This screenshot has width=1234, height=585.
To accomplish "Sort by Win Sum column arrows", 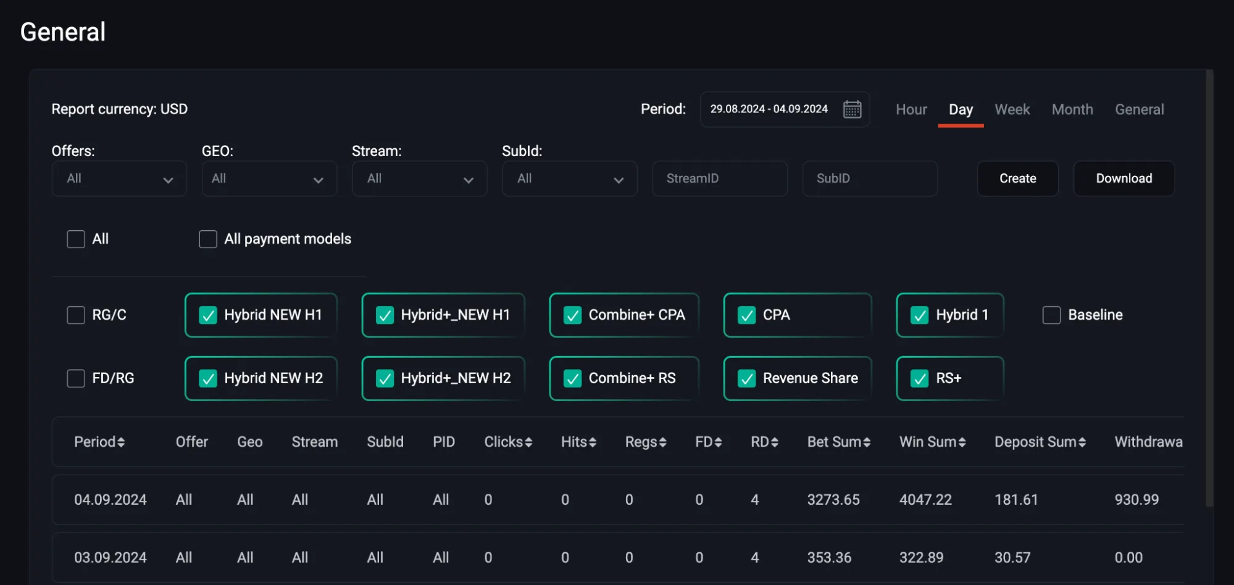I will coord(962,442).
